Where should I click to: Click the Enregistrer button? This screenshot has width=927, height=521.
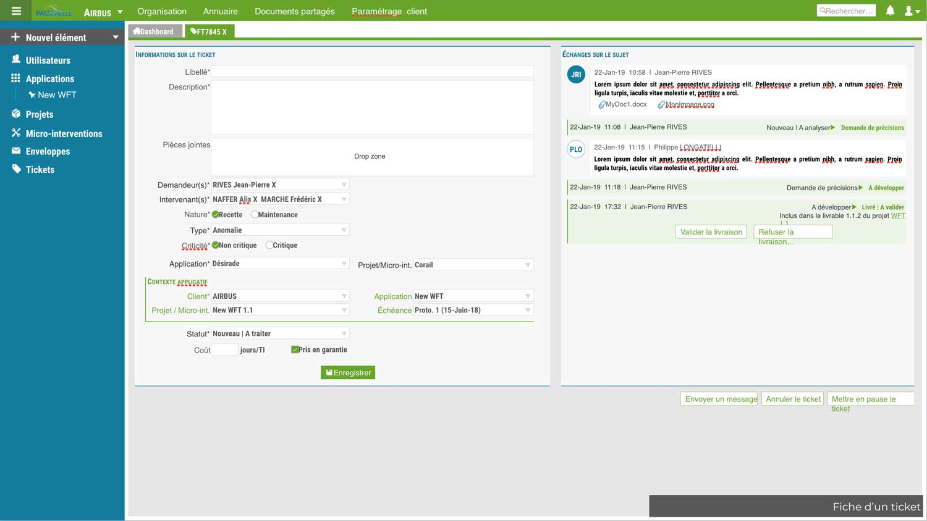point(348,372)
